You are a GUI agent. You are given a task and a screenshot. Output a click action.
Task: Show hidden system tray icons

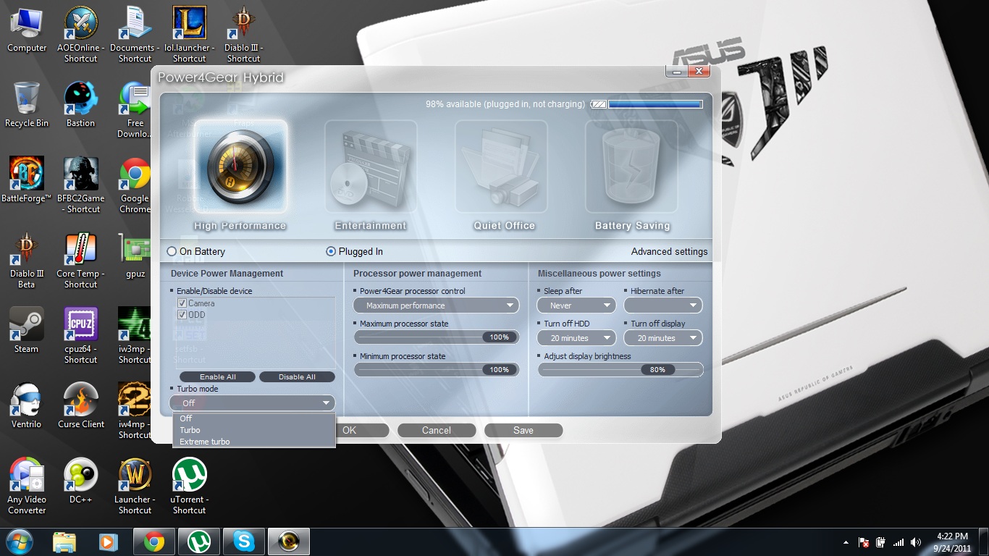[x=846, y=542]
